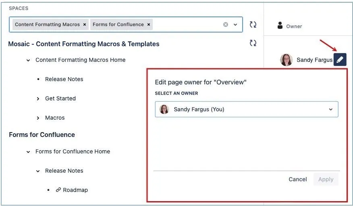This screenshot has height=206, width=353.
Task: Click Sandy Fargus avatar in the owner column
Action: click(287, 60)
